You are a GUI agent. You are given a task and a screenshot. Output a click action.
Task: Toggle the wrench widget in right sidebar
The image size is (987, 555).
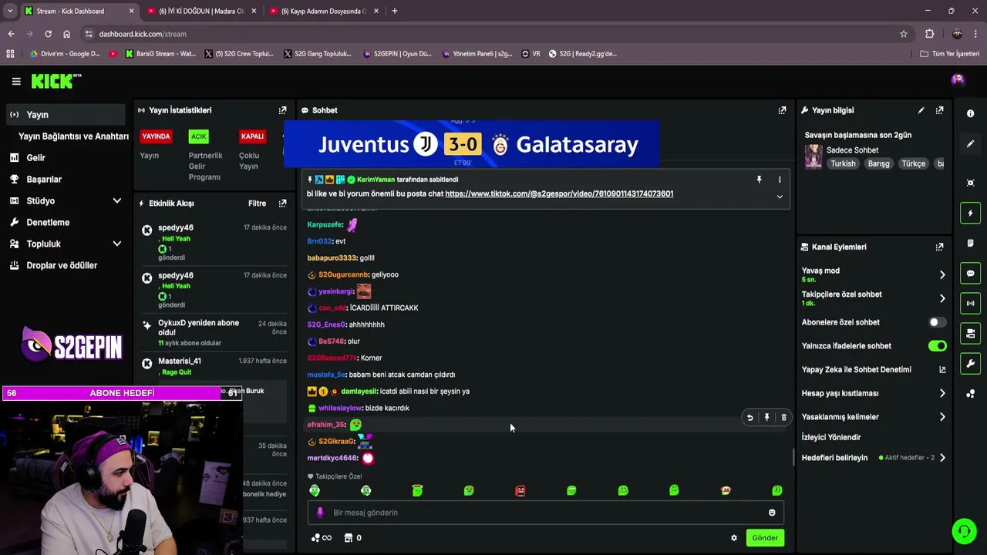970,364
